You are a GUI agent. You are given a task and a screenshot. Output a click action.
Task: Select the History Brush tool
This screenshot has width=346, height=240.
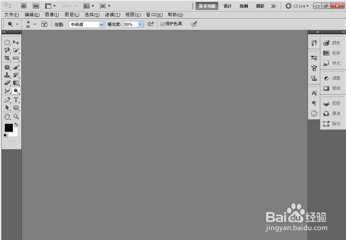coord(16,75)
